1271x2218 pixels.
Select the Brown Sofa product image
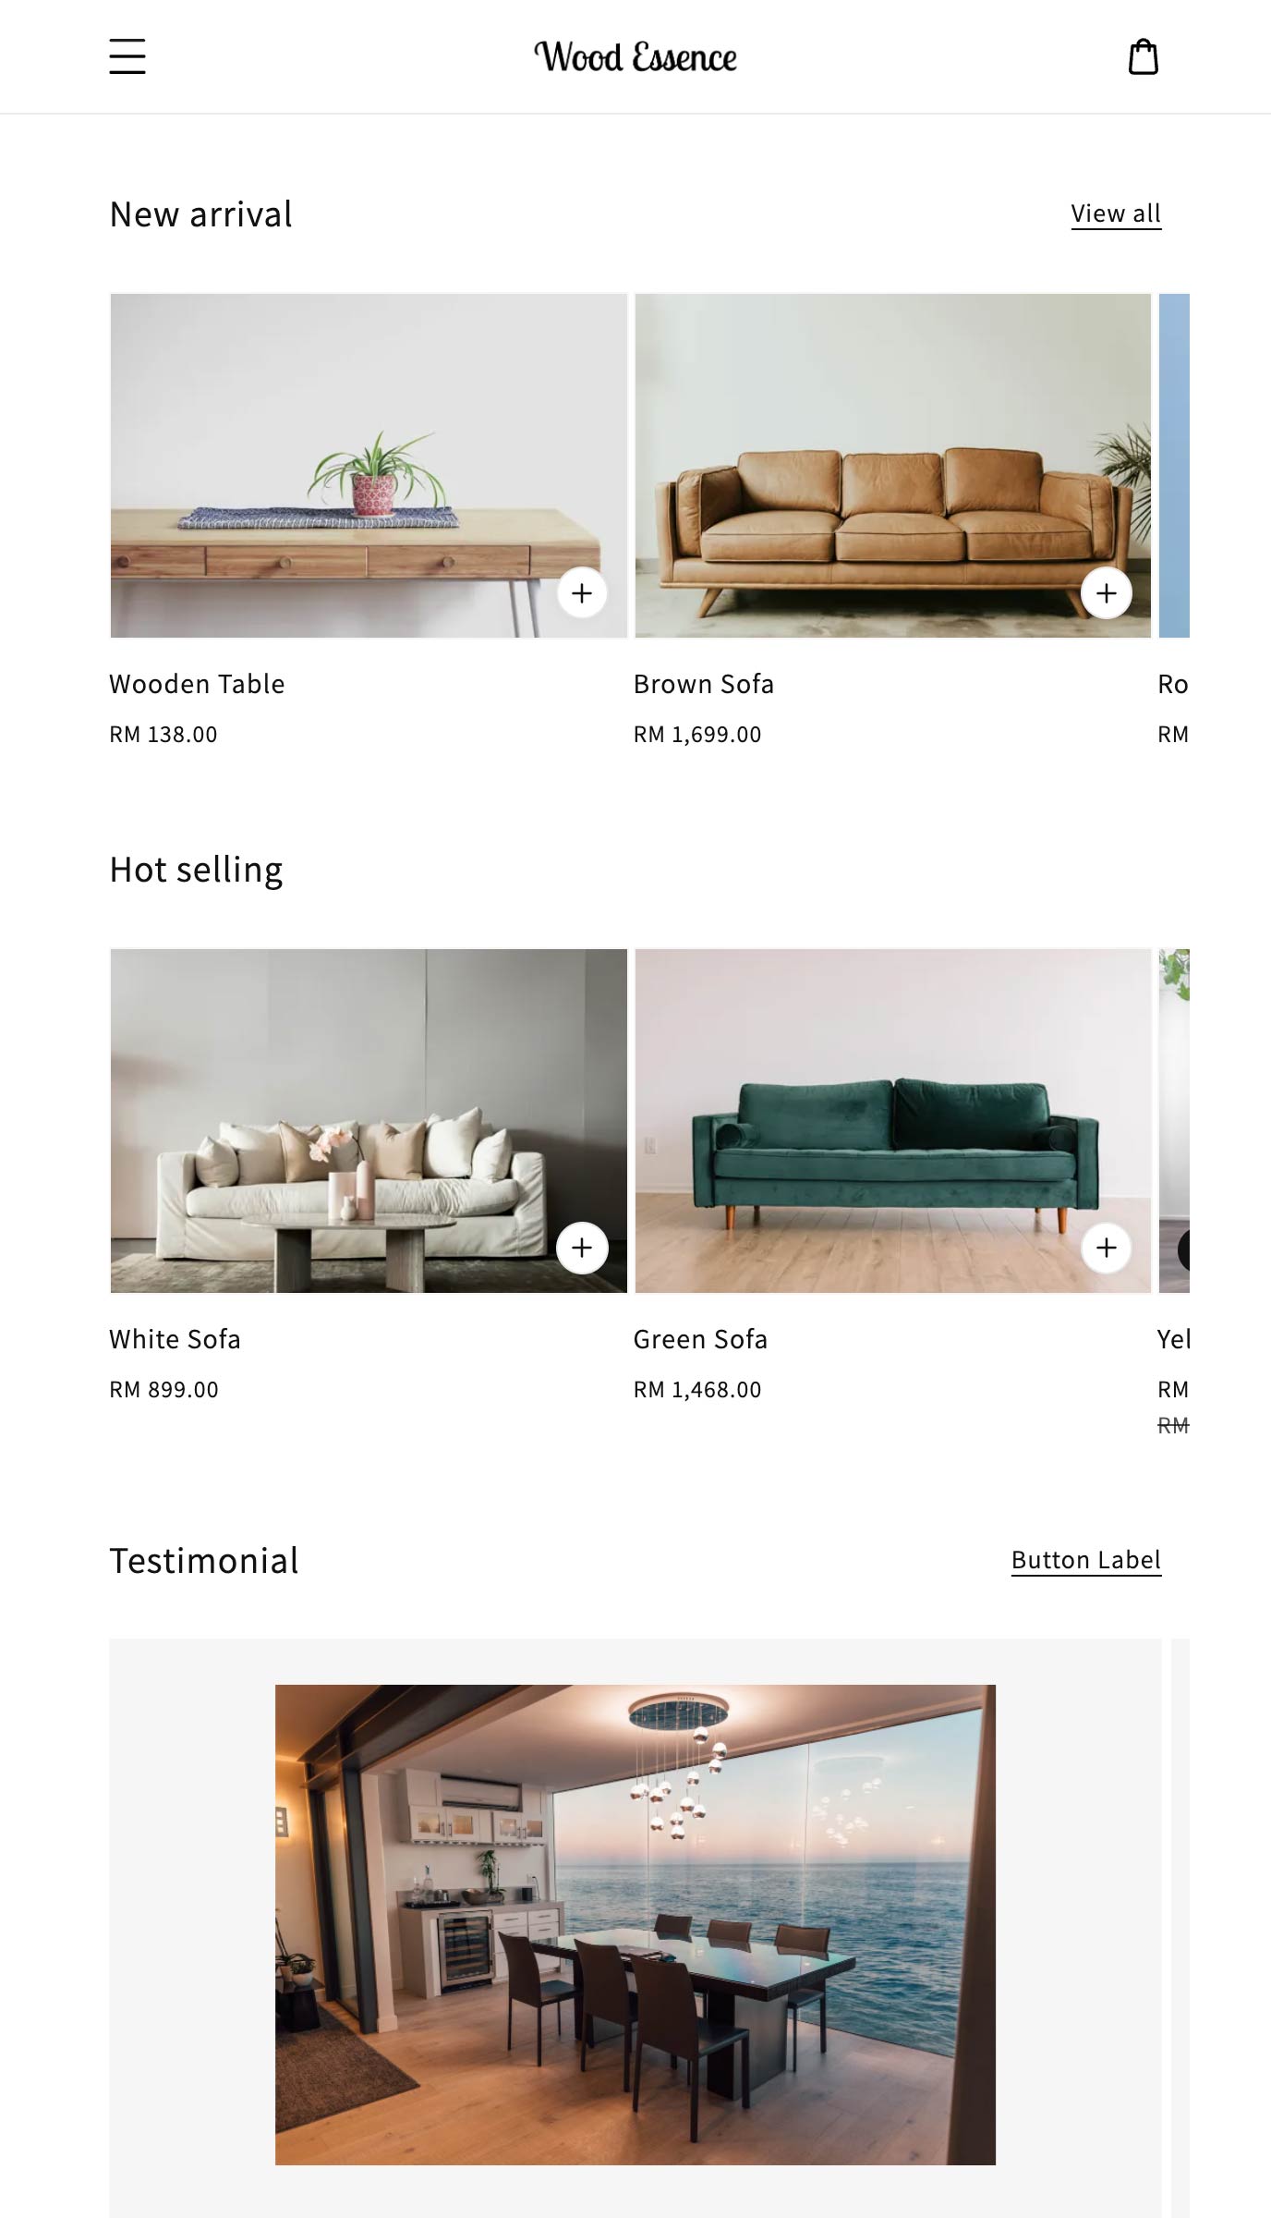(893, 466)
